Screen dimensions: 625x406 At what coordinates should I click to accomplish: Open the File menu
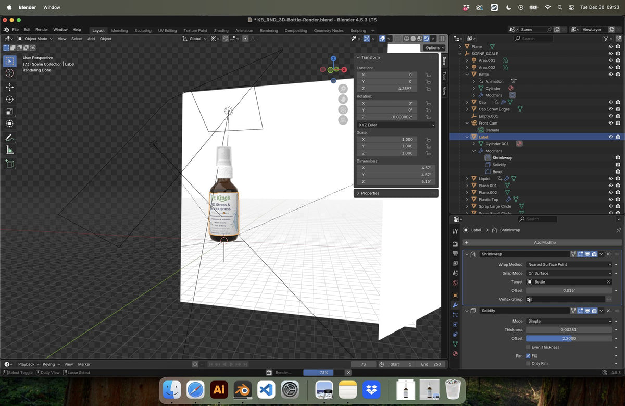point(16,30)
